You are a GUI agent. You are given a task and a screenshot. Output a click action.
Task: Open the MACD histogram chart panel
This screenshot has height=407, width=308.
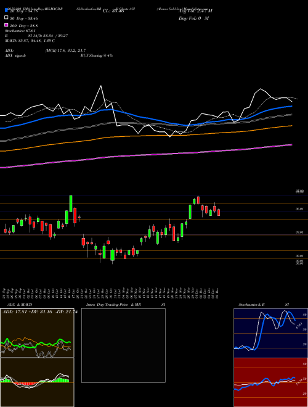pyautogui.click(x=37, y=382)
